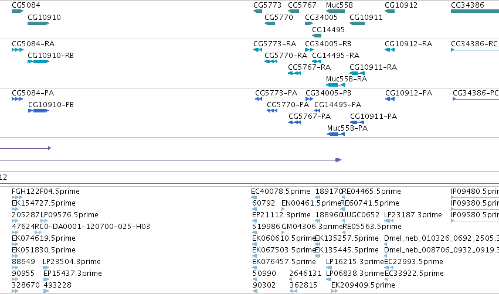499x294 pixels.
Task: Click the CG5084-RA transcript label
Action: click(33, 43)
